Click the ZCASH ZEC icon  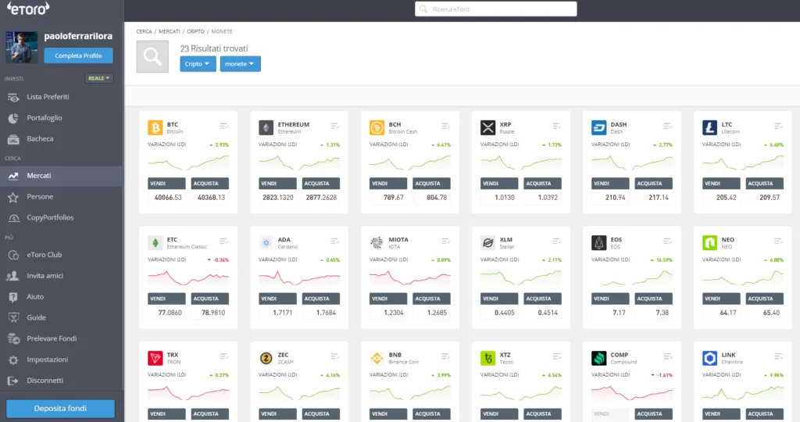(x=266, y=358)
